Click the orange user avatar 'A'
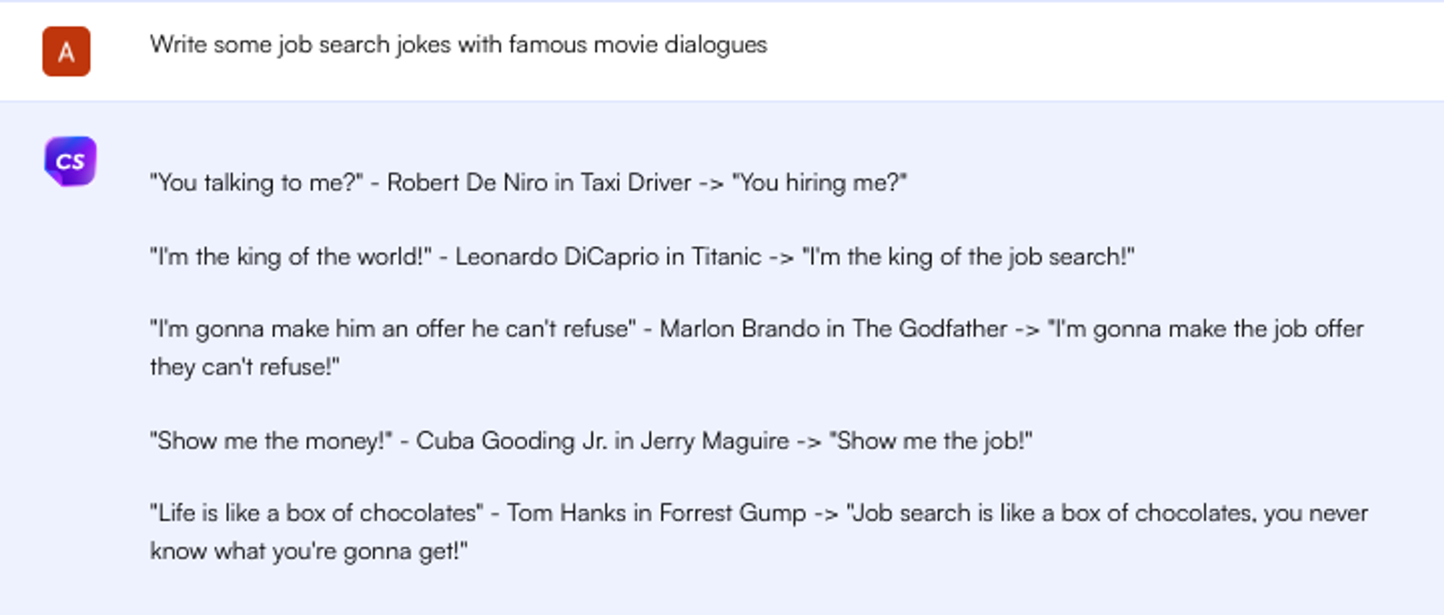This screenshot has height=615, width=1444. point(66,51)
